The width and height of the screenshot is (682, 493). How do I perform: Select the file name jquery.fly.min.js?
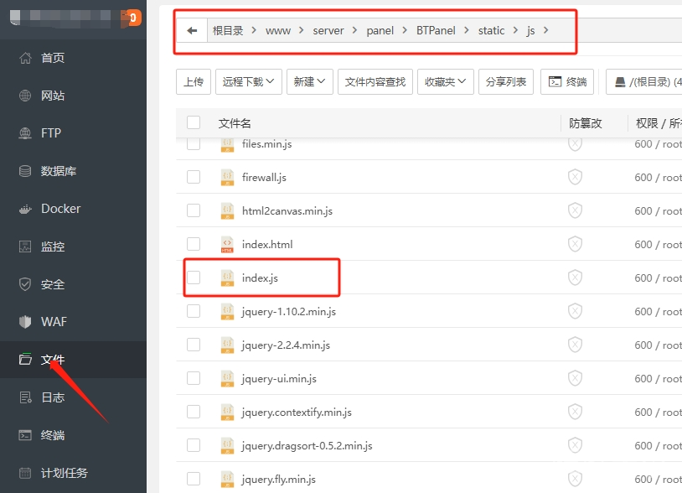[x=279, y=479]
